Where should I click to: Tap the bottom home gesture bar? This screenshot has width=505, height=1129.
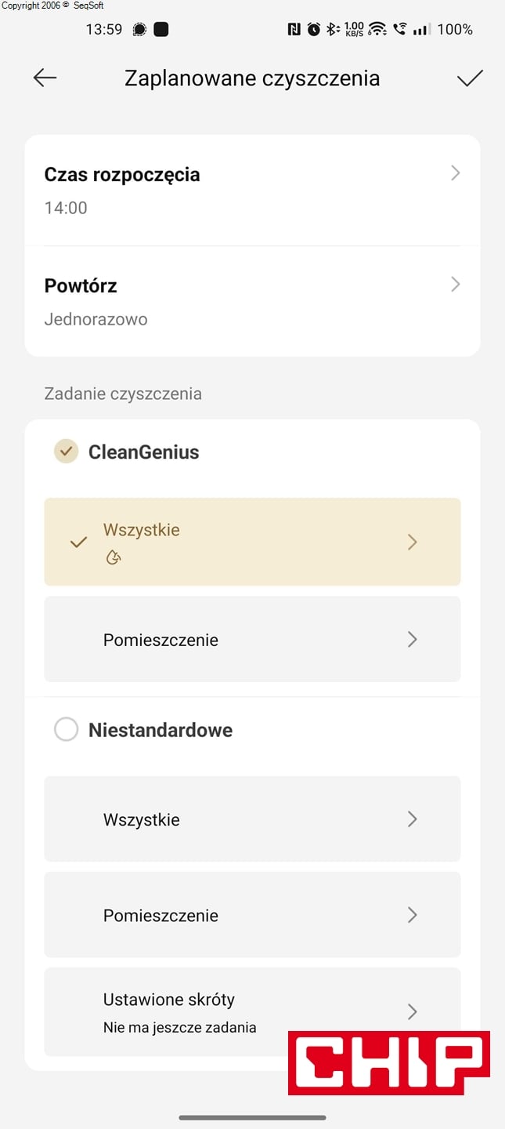252,1117
